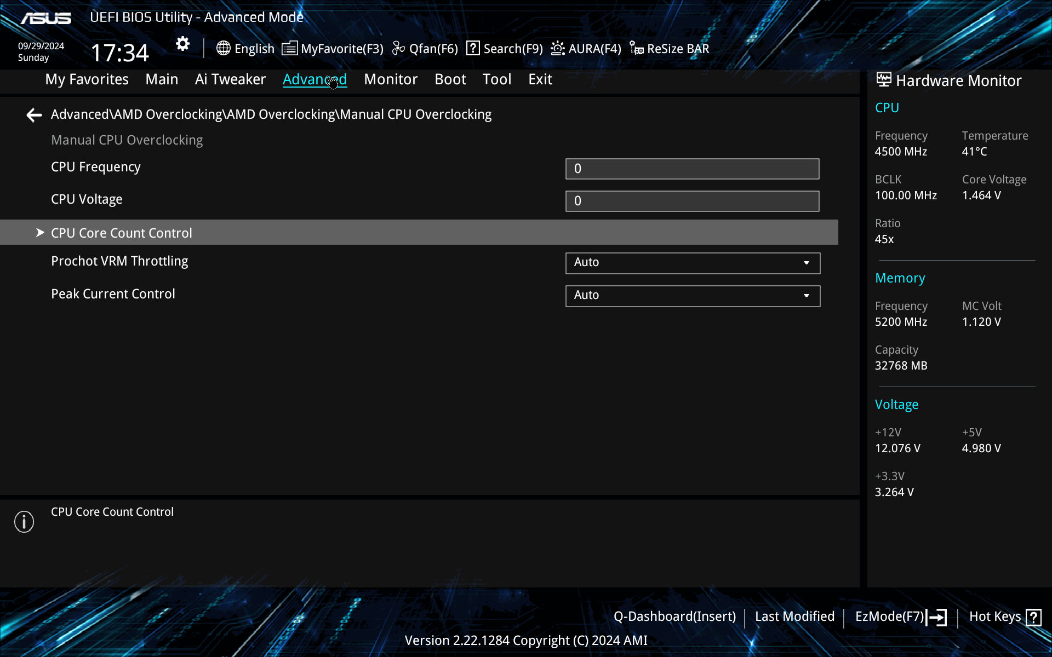1052x657 pixels.
Task: Click the info circle icon
Action: click(x=24, y=522)
